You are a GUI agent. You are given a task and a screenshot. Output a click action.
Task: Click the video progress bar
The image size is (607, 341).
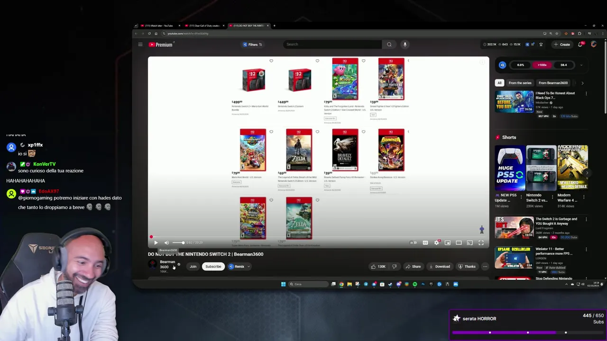tap(318, 237)
